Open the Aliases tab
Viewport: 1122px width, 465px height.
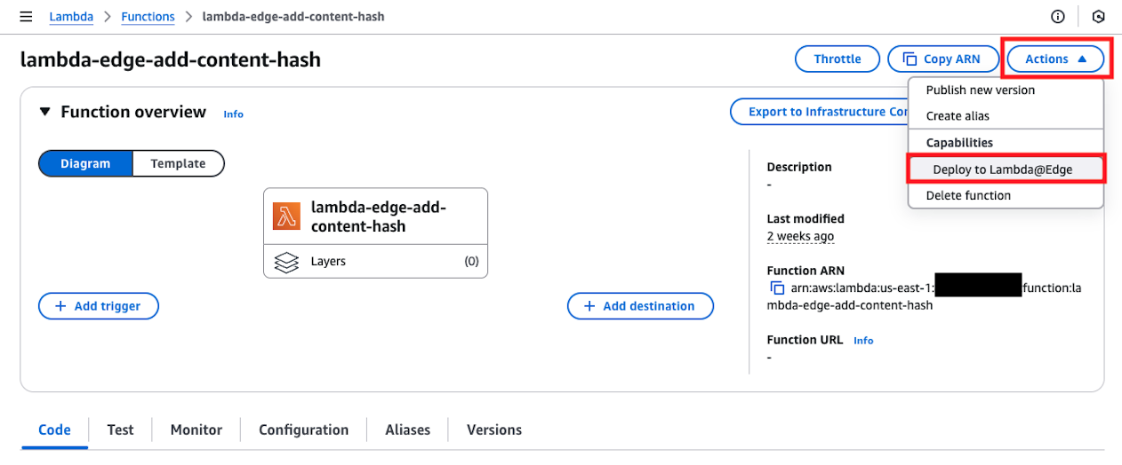(x=407, y=430)
